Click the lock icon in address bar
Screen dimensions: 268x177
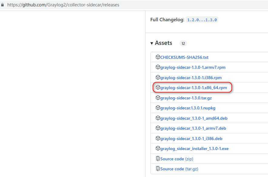pyautogui.click(x=2, y=5)
